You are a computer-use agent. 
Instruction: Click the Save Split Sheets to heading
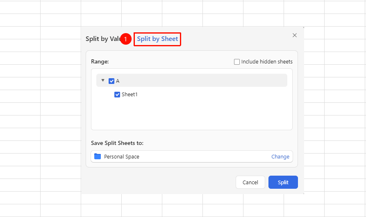pyautogui.click(x=117, y=143)
